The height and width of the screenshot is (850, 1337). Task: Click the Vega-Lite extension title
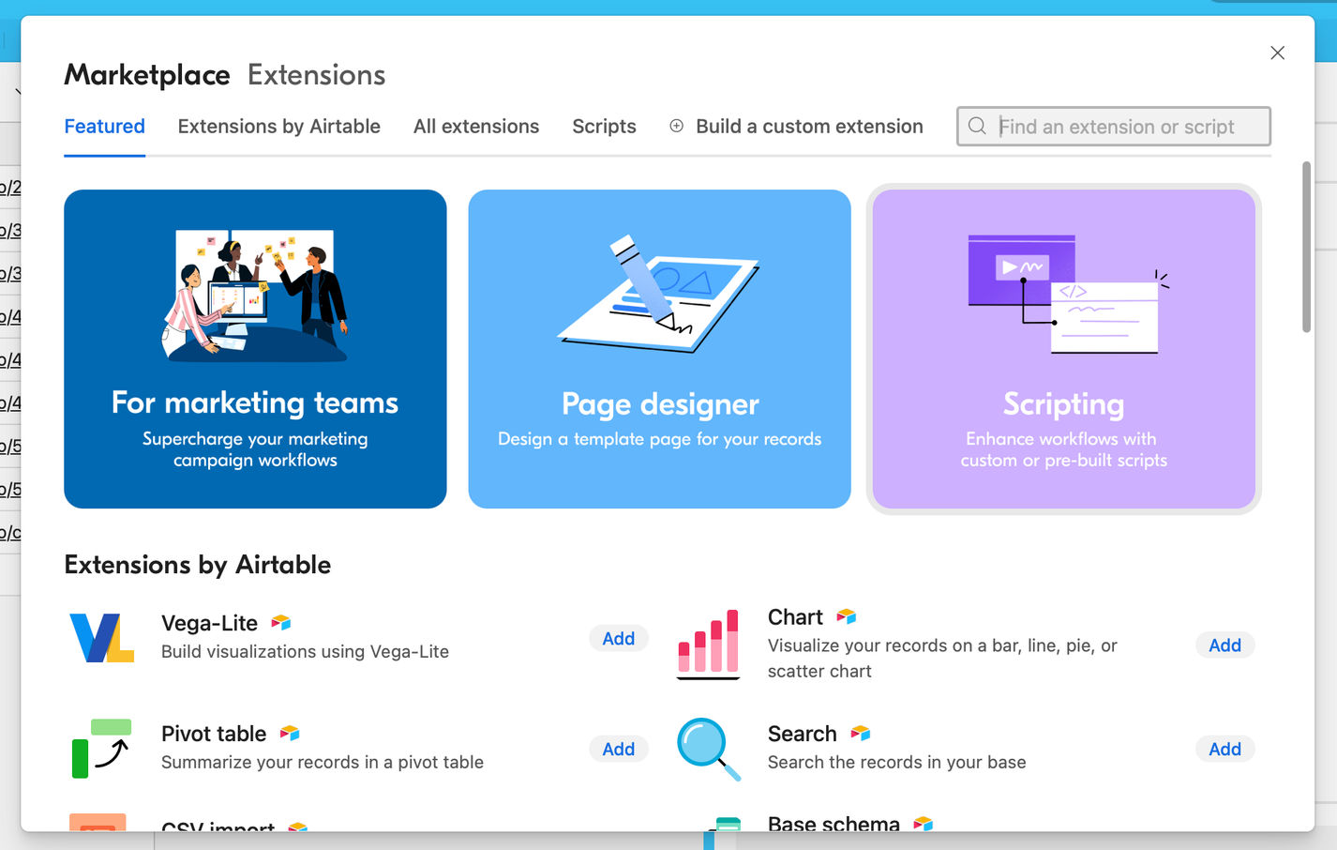209,623
